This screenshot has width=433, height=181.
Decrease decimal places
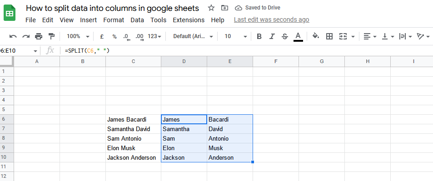(126, 37)
